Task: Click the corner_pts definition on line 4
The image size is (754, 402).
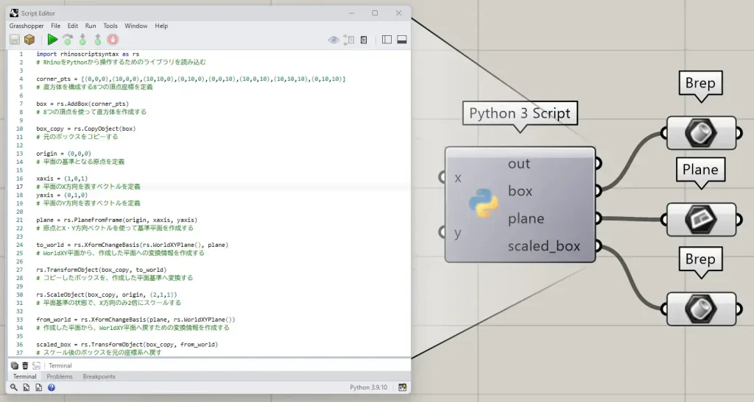Action: (191, 79)
